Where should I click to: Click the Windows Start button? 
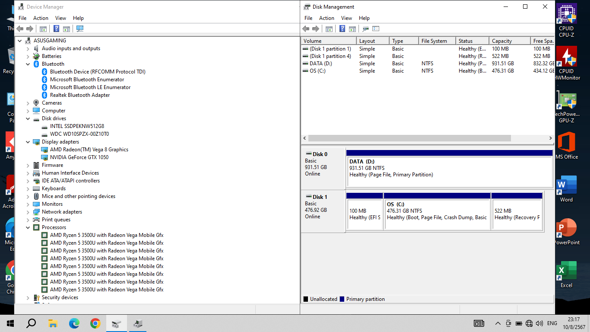point(10,323)
